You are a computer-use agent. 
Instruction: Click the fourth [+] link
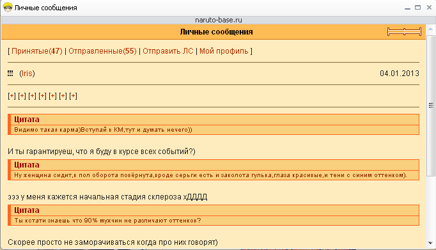pos(43,96)
